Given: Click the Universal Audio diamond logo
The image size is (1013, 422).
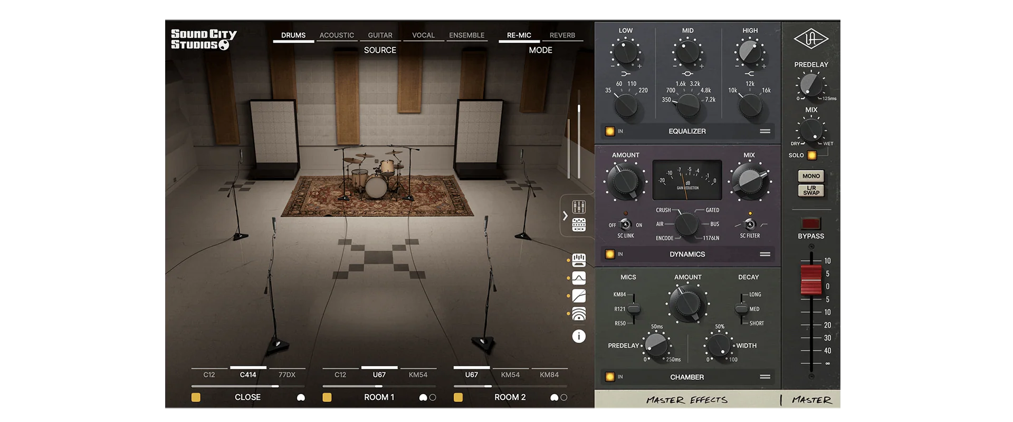Looking at the screenshot, I should pyautogui.click(x=811, y=39).
